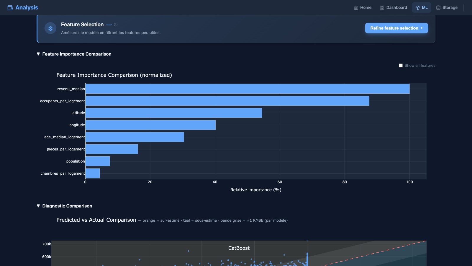Click the Feature Selection heading
Image resolution: width=472 pixels, height=266 pixels.
[x=82, y=25]
